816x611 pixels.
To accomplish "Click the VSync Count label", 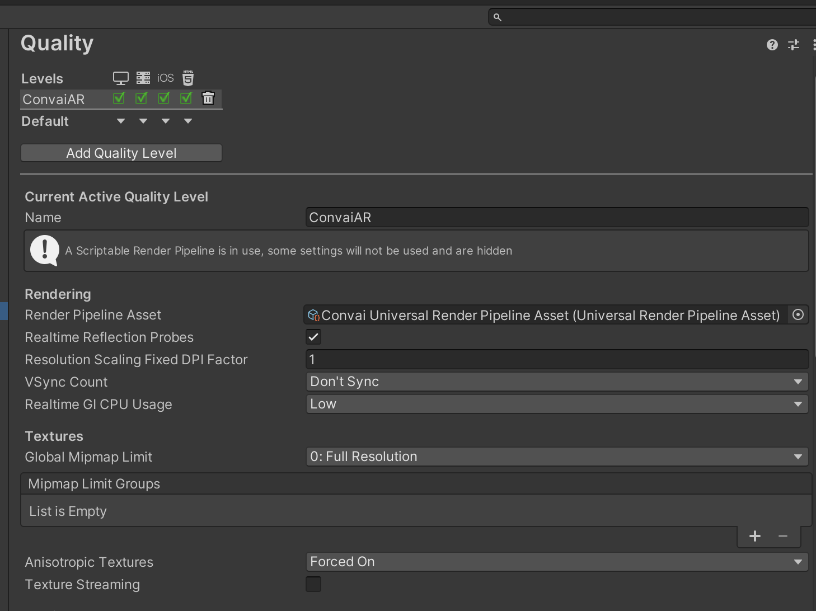I will (x=66, y=382).
